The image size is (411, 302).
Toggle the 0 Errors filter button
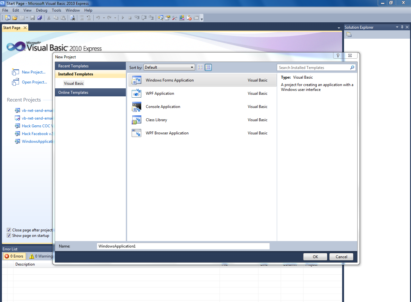tap(14, 256)
